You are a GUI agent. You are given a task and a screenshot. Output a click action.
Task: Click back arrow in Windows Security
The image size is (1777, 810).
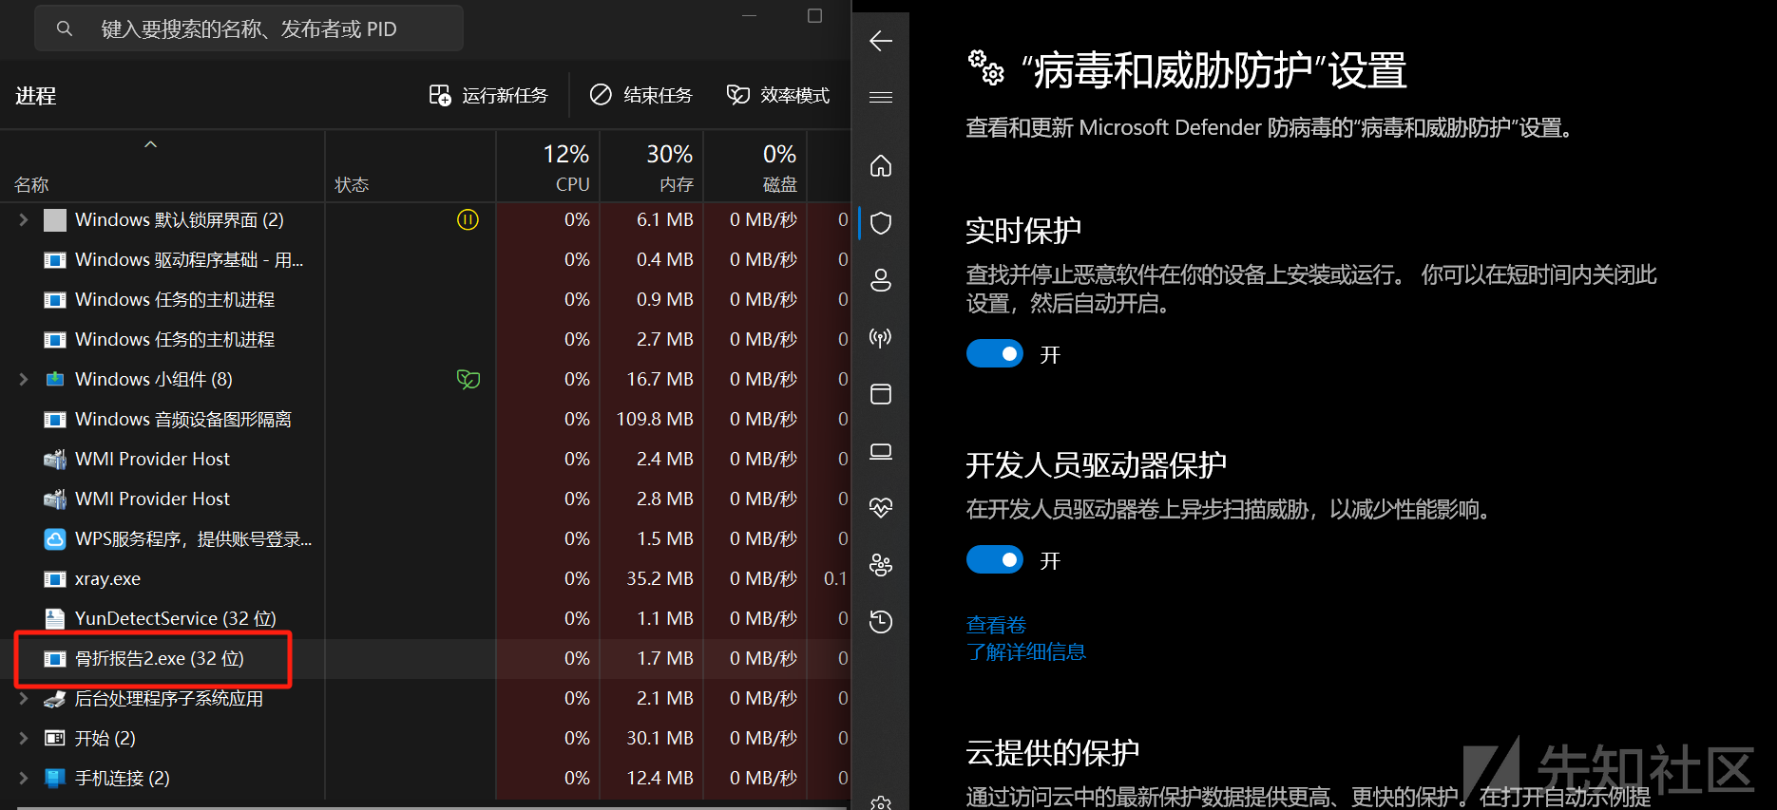[881, 41]
